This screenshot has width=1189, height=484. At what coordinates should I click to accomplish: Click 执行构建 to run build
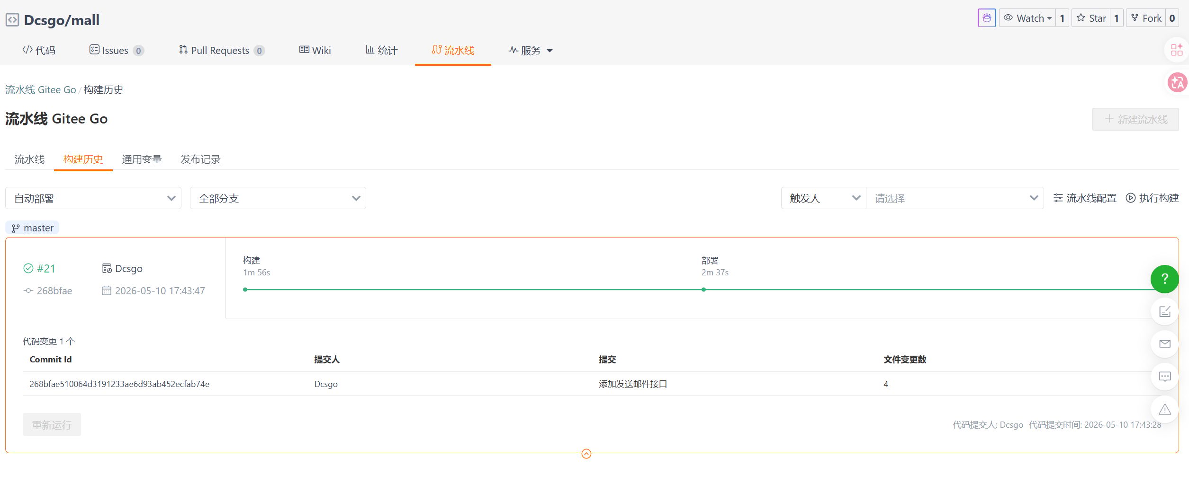(x=1153, y=198)
